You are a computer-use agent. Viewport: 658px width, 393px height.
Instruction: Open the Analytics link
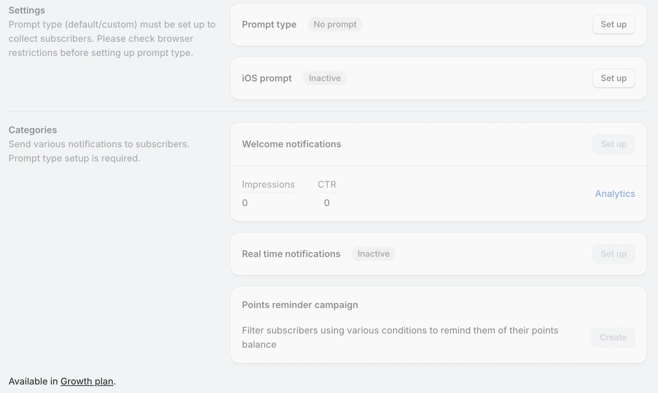pyautogui.click(x=615, y=194)
